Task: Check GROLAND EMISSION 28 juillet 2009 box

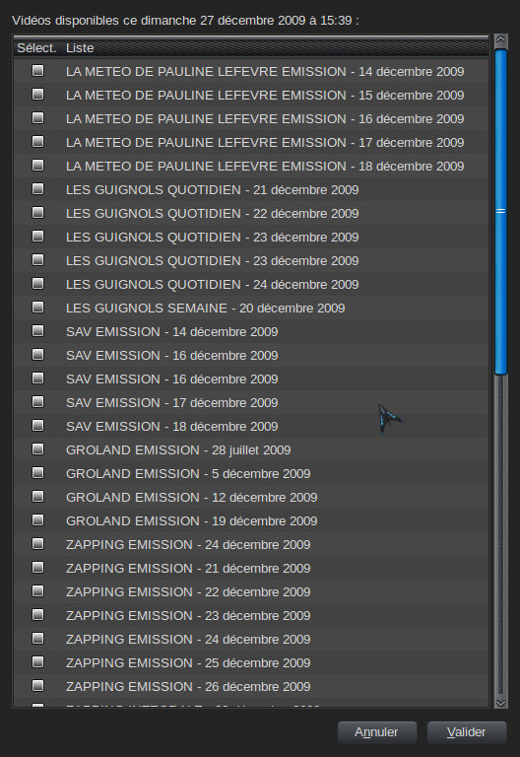Action: coord(37,449)
